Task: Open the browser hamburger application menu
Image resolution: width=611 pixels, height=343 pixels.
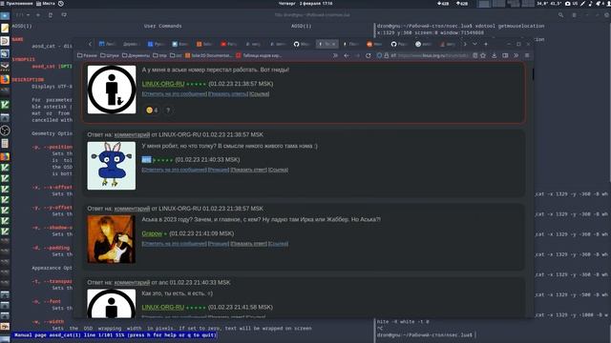Action: click(x=527, y=55)
